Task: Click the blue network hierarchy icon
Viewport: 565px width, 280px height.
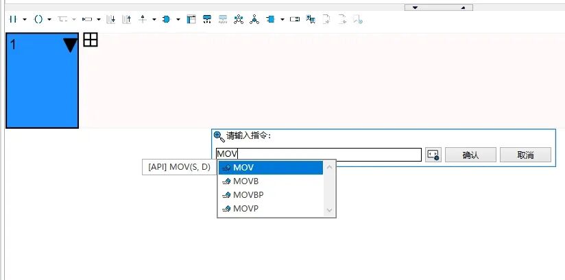Action: [x=207, y=19]
